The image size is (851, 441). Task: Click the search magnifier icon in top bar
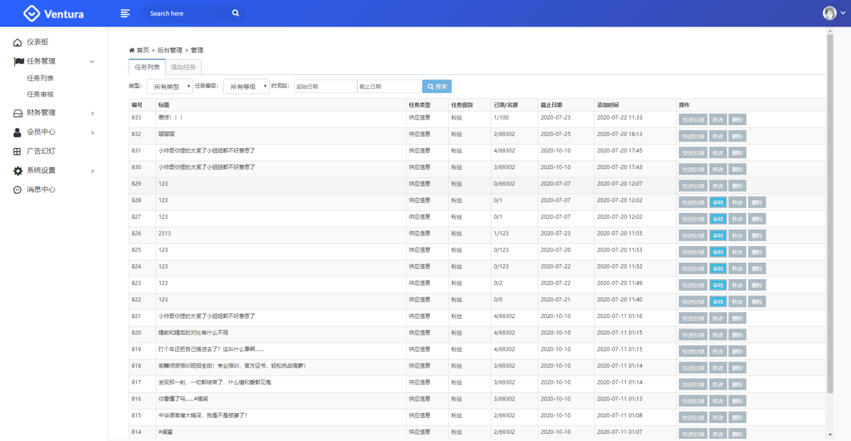[x=235, y=13]
